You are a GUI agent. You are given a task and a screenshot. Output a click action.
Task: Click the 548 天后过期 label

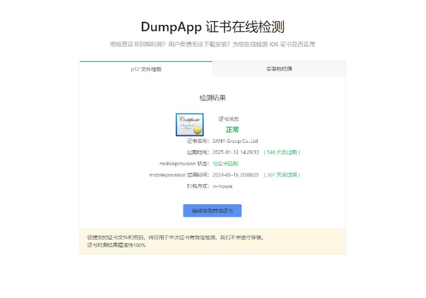[282, 152]
